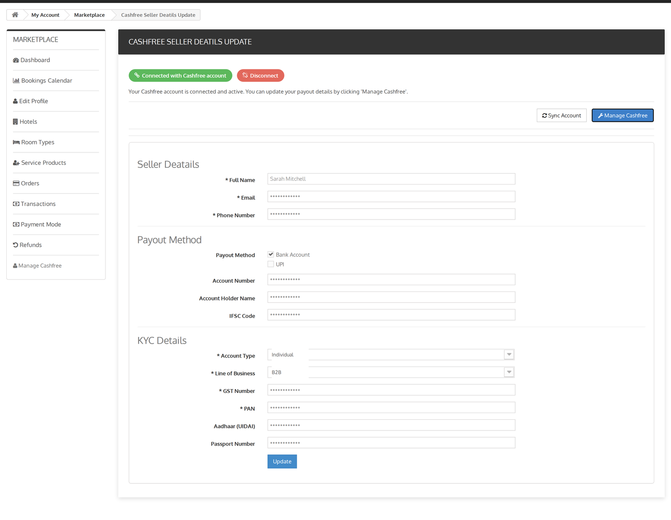Click the Transactions money icon
The width and height of the screenshot is (671, 520).
click(x=16, y=204)
